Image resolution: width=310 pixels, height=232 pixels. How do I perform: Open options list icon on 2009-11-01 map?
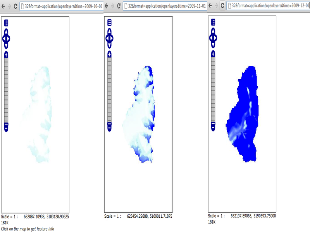tap(109, 22)
